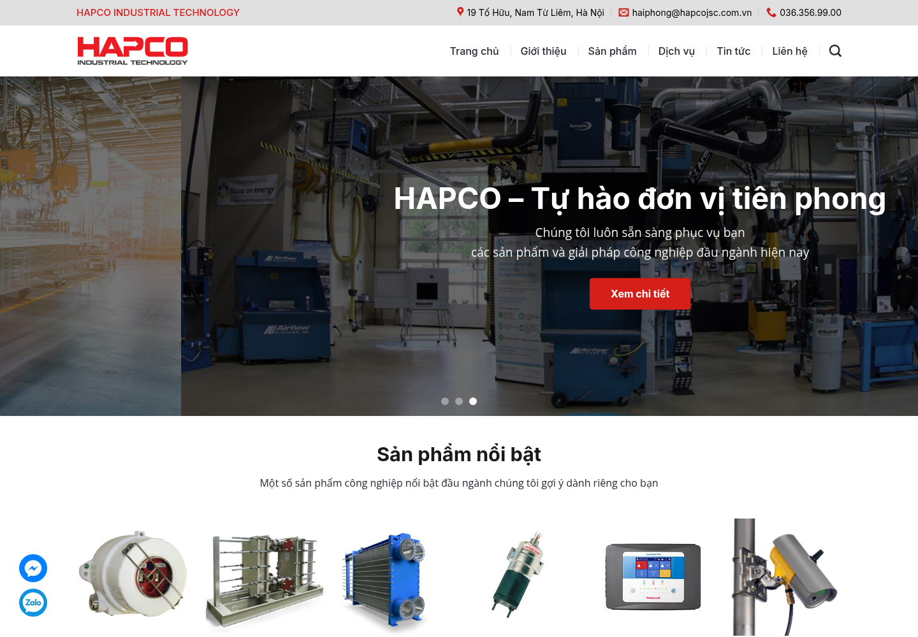Open Dịch vụ menu item
This screenshot has width=918, height=637.
(676, 51)
